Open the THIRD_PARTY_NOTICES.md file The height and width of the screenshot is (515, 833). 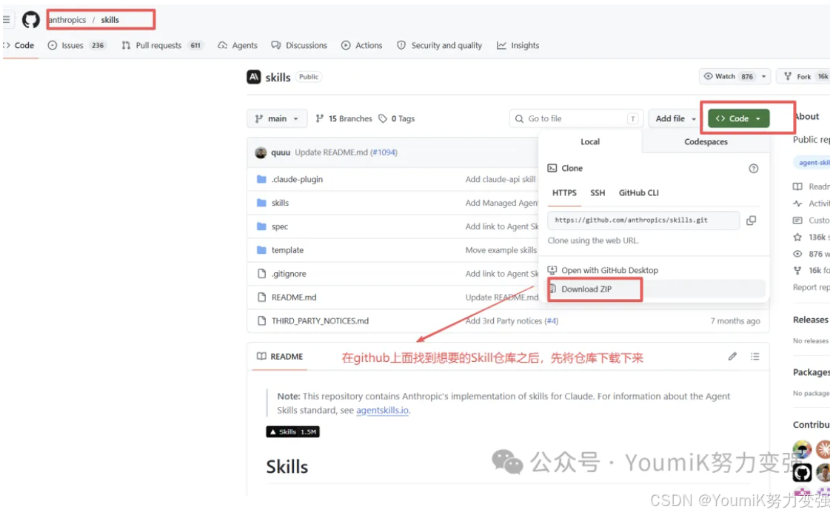coord(320,320)
